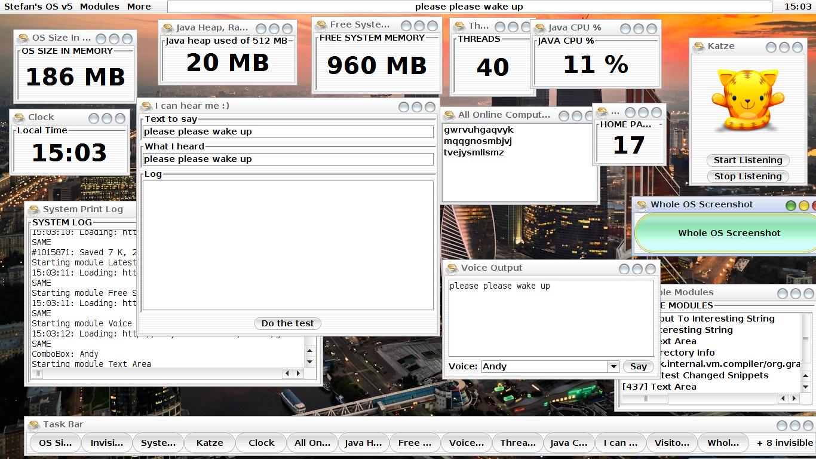Click the All Online Computers window title icon
Screen dimensions: 816x459
coord(449,115)
